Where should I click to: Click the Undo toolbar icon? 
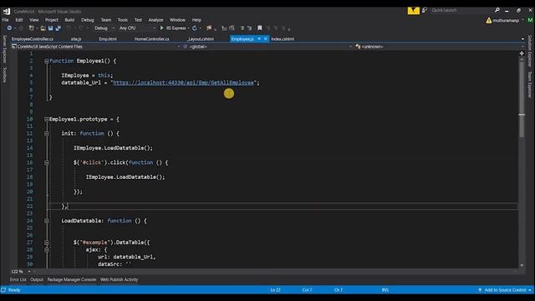(69, 28)
